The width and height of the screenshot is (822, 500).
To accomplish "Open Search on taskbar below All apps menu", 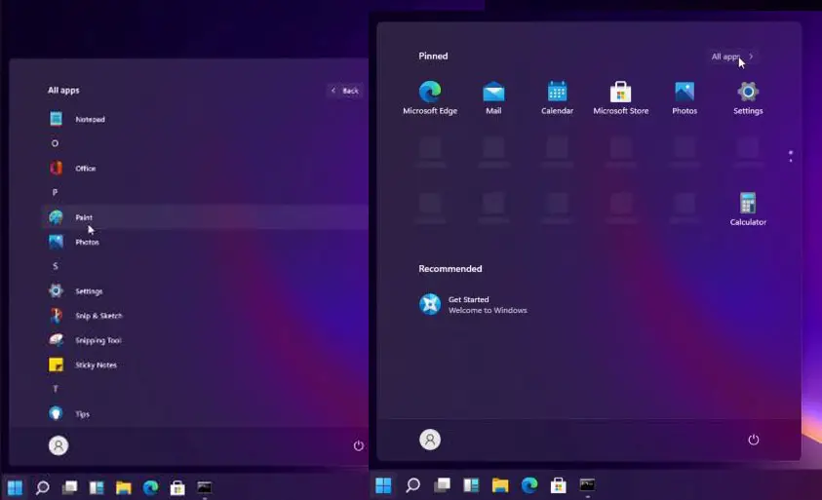I will (43, 487).
